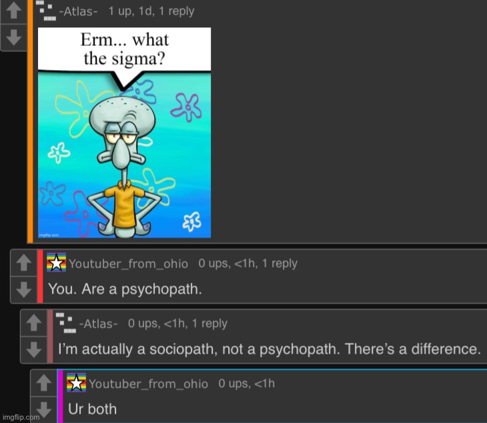The height and width of the screenshot is (423, 487).
Task: Open Youtuber_from_ohio profile on psychopath comment
Action: 128,264
